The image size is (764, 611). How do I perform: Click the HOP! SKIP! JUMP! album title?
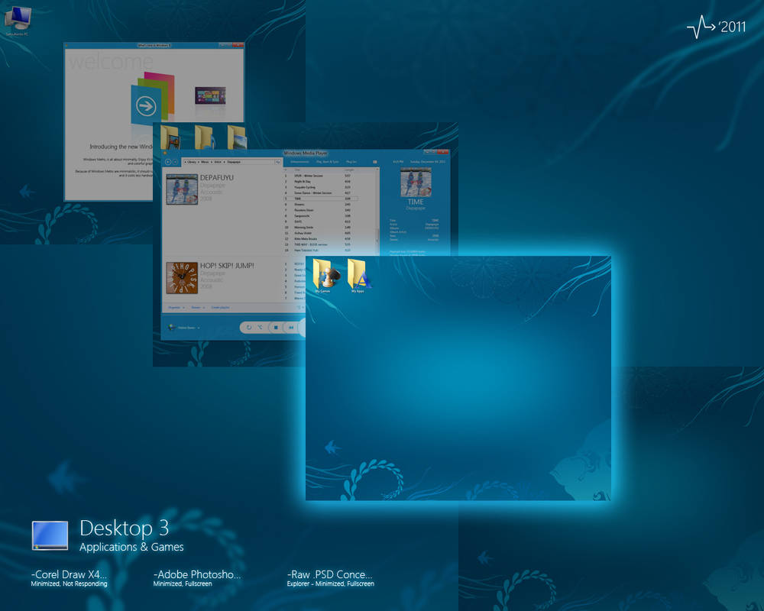(227, 266)
